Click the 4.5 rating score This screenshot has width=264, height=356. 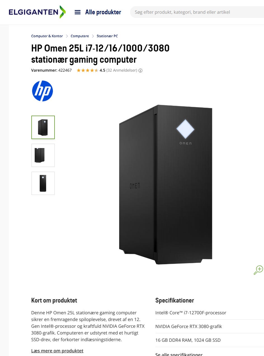pyautogui.click(x=102, y=71)
